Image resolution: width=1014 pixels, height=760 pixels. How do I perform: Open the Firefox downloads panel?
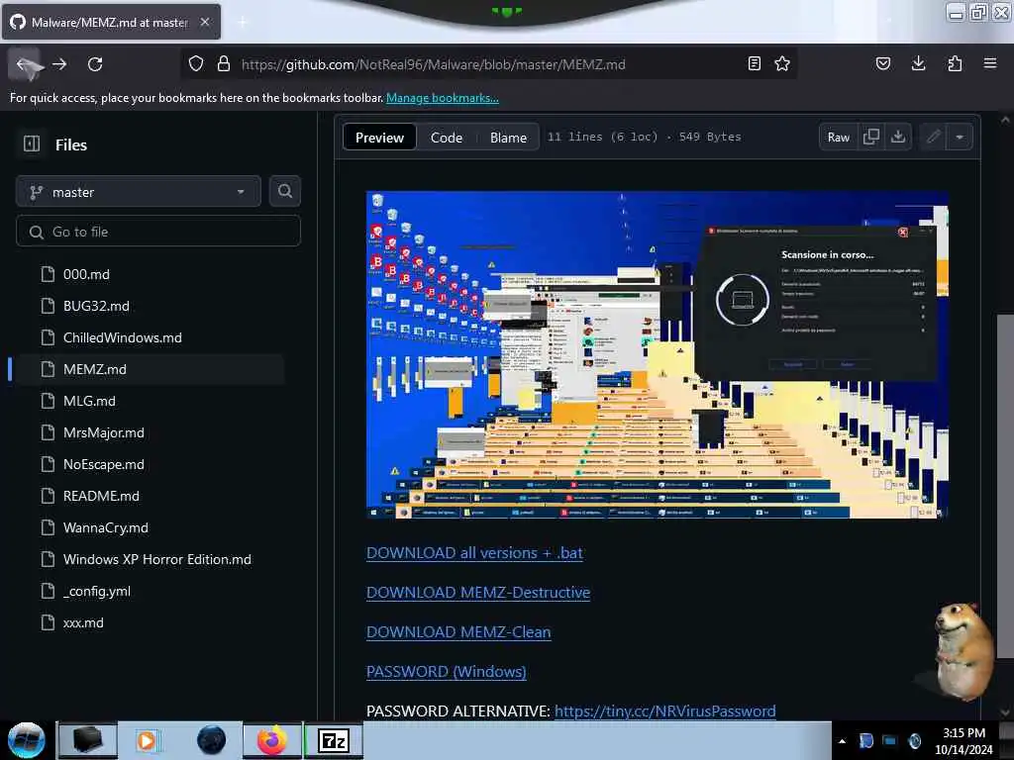(x=918, y=64)
